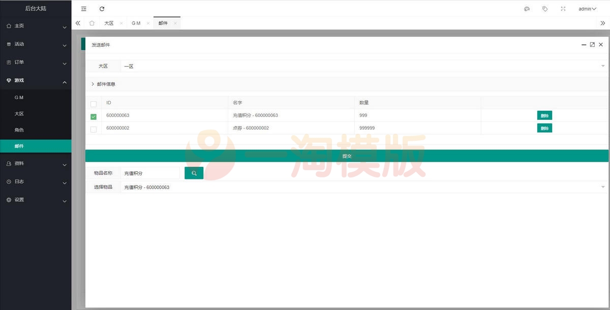
Task: Click the tag note icon
Action: [545, 9]
